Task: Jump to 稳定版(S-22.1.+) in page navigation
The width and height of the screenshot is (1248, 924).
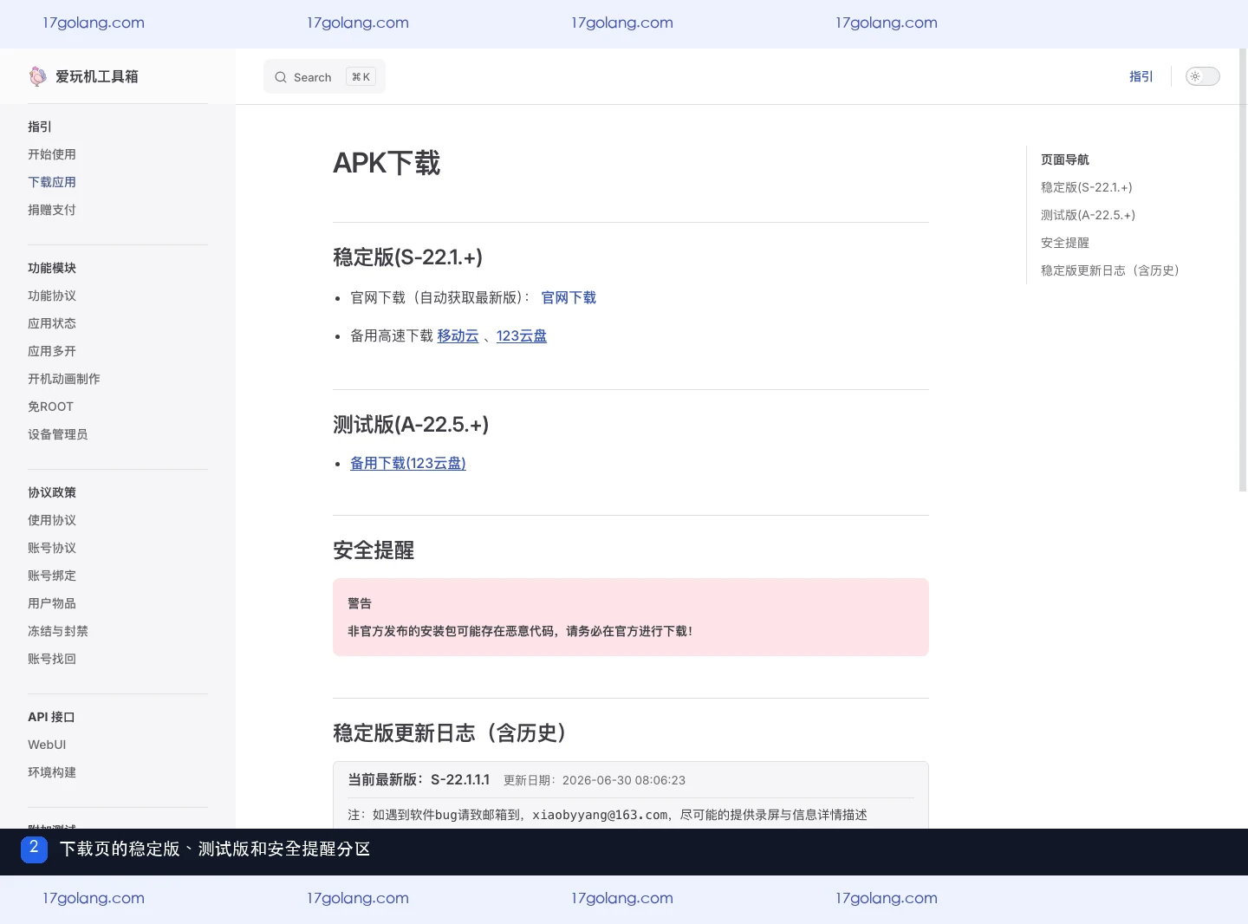Action: (1087, 187)
